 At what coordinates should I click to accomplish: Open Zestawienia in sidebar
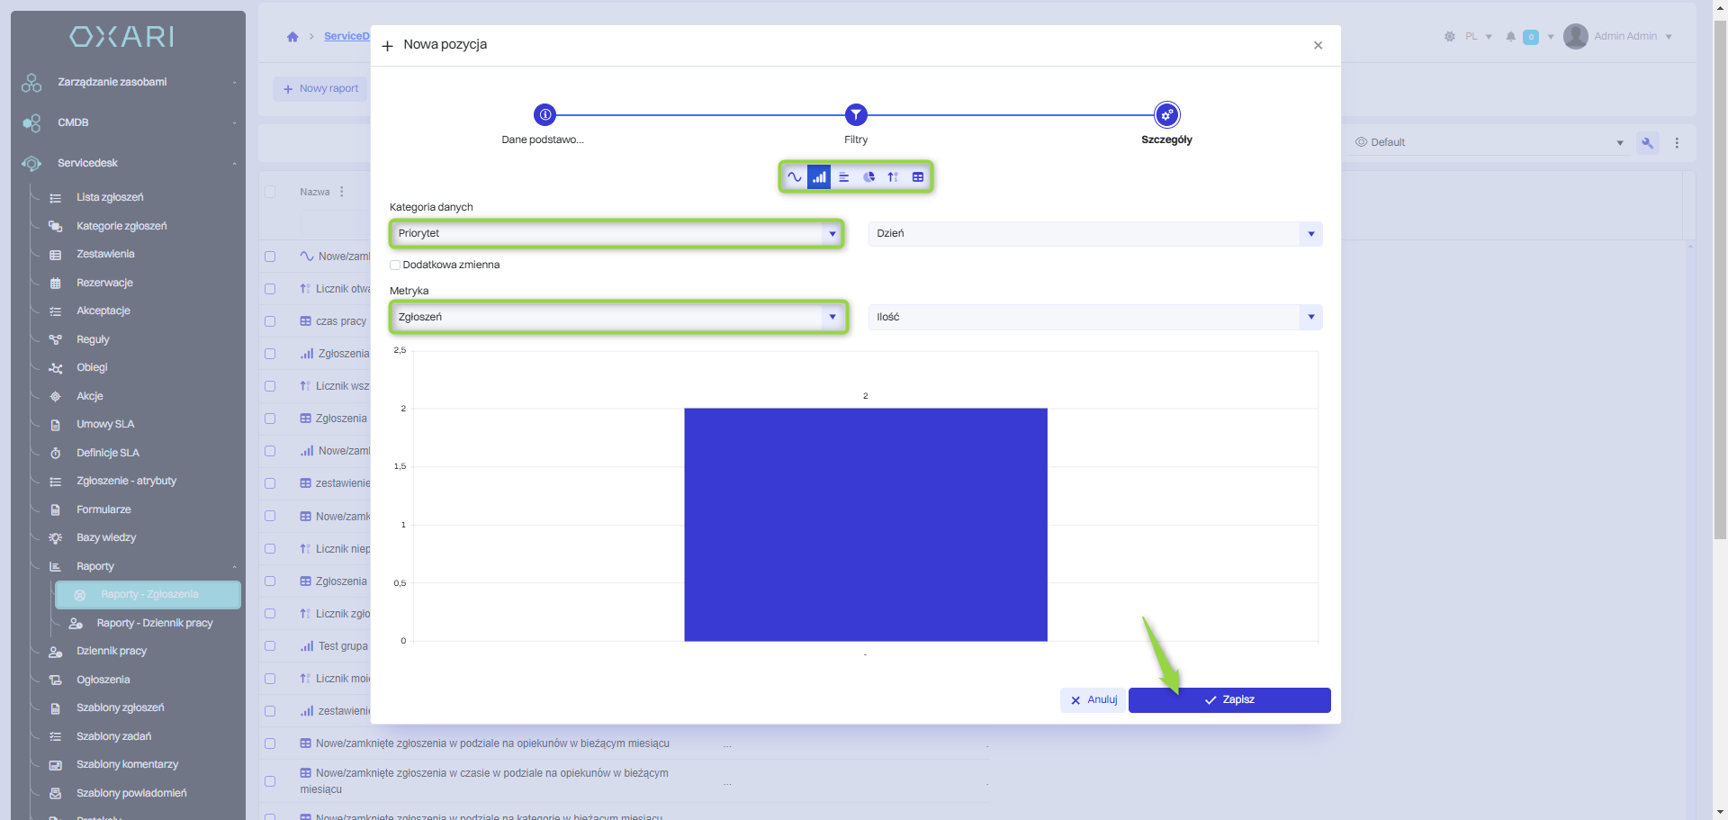point(105,255)
